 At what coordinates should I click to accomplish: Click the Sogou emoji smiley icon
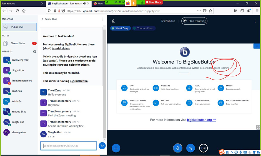pyautogui.click(x=236, y=152)
